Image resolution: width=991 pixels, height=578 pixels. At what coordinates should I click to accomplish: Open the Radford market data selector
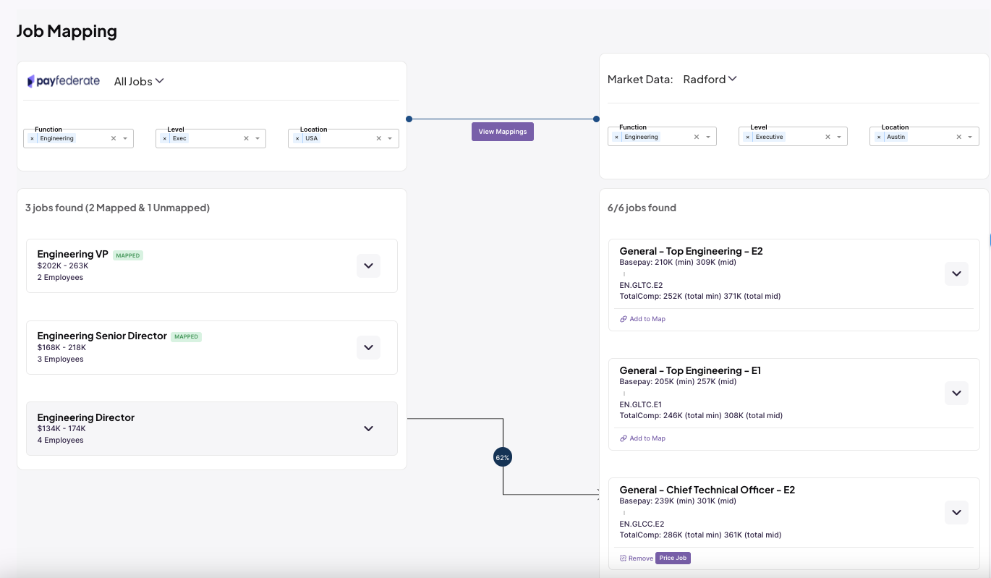point(710,80)
